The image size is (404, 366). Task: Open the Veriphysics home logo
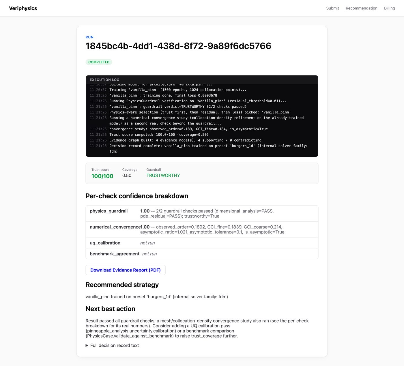click(23, 8)
